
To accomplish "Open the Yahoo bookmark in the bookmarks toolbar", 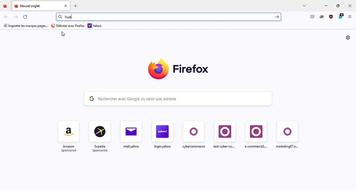I will point(95,26).
